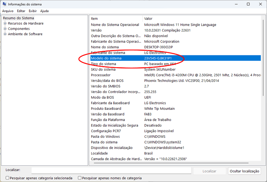Click the Valor column header
Image resolution: width=267 pixels, height=182 pixels.
[x=202, y=18]
